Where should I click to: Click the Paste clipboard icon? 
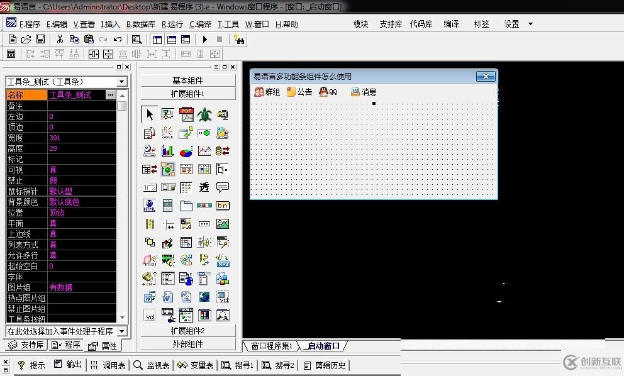(x=89, y=39)
